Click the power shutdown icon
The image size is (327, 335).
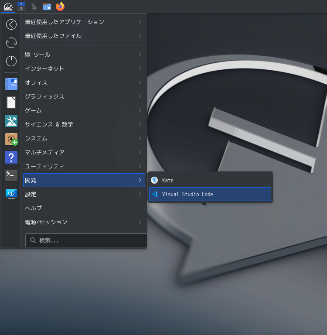(x=11, y=61)
